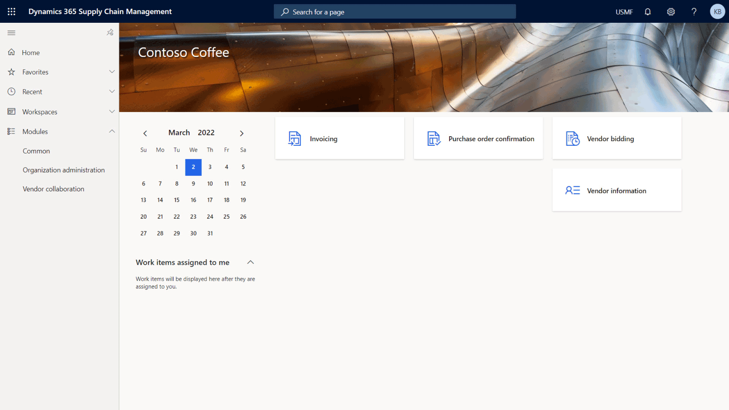Screen dimensions: 729x410
Task: Open the Settings gear icon
Action: 671,11
